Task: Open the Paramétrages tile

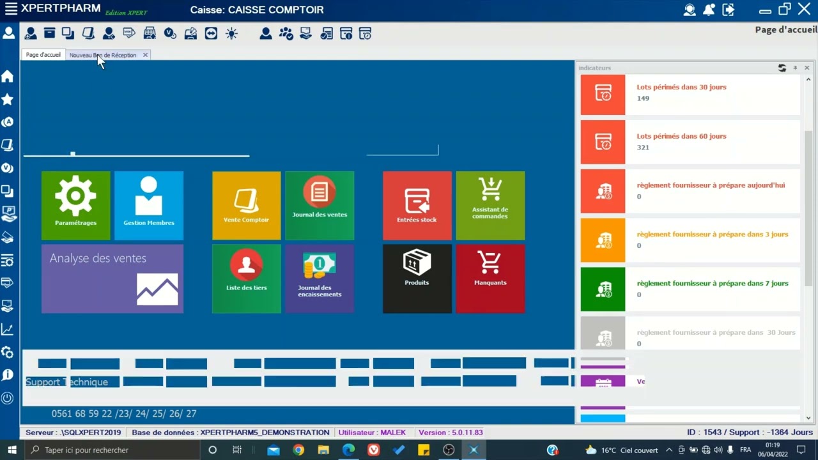Action: (x=76, y=206)
